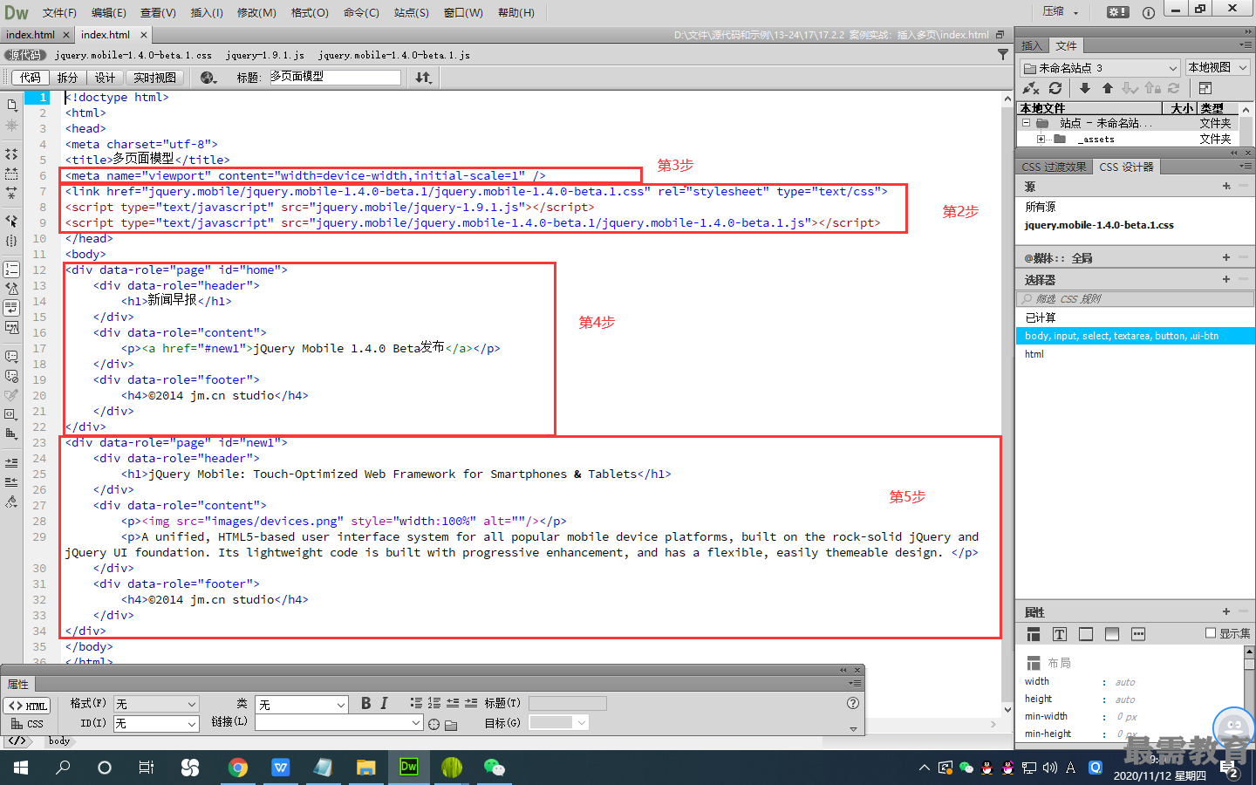Open related file jquery.mobile-1.4.0-beta.1.css

[133, 55]
